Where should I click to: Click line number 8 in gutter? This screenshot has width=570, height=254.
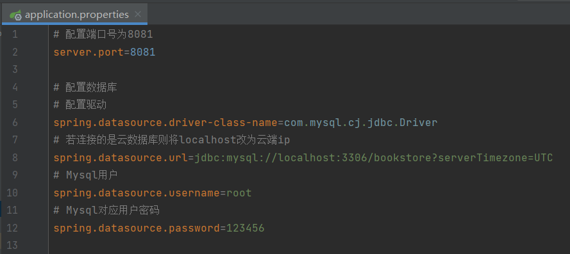pyautogui.click(x=15, y=158)
